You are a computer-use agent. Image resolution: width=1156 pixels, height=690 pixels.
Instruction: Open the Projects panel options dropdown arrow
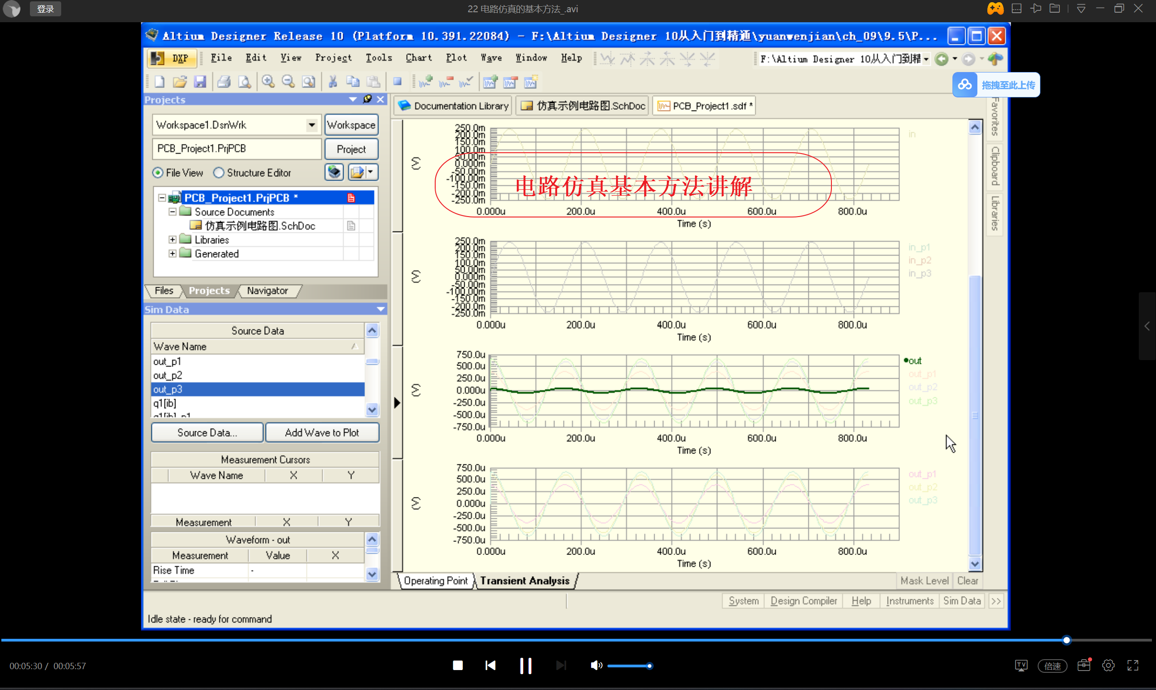click(x=353, y=99)
